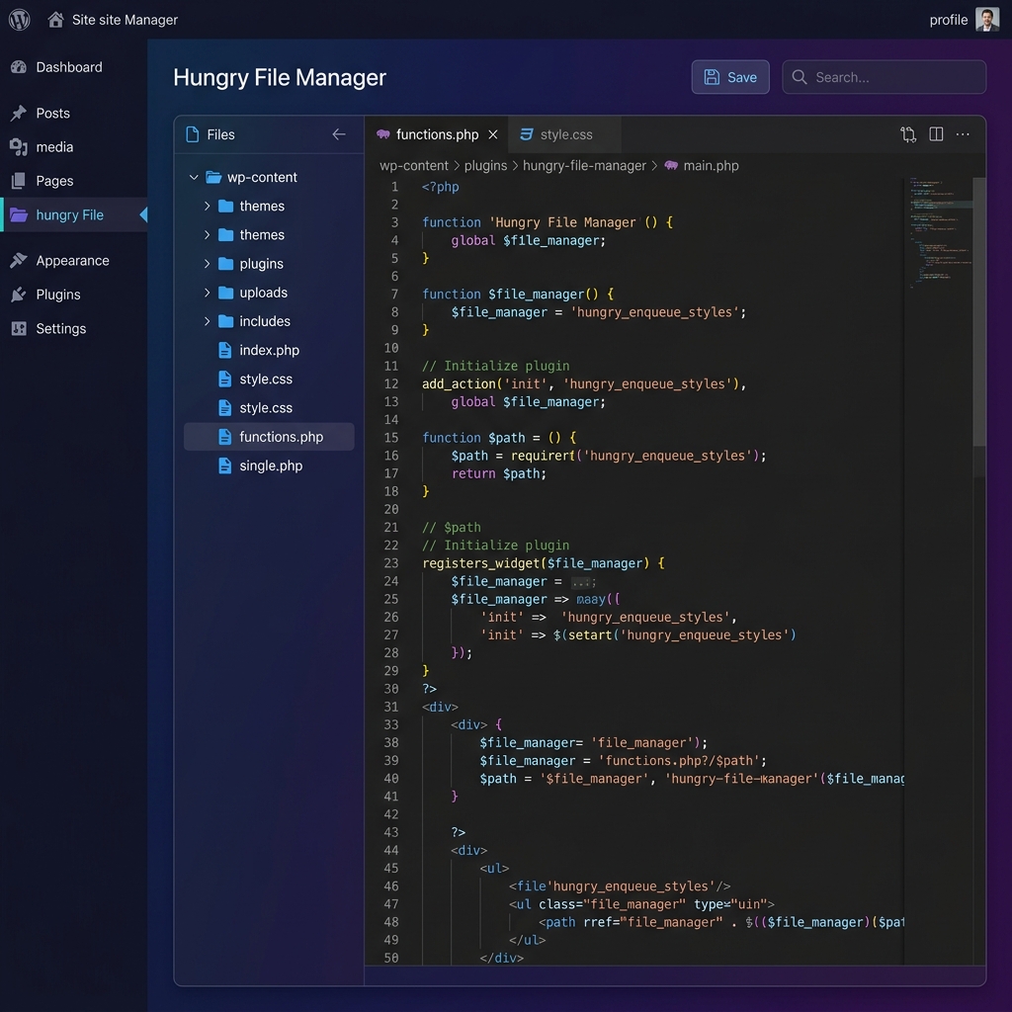Toggle the split editor layout icon
Viewport: 1012px width, 1012px height.
click(x=936, y=134)
